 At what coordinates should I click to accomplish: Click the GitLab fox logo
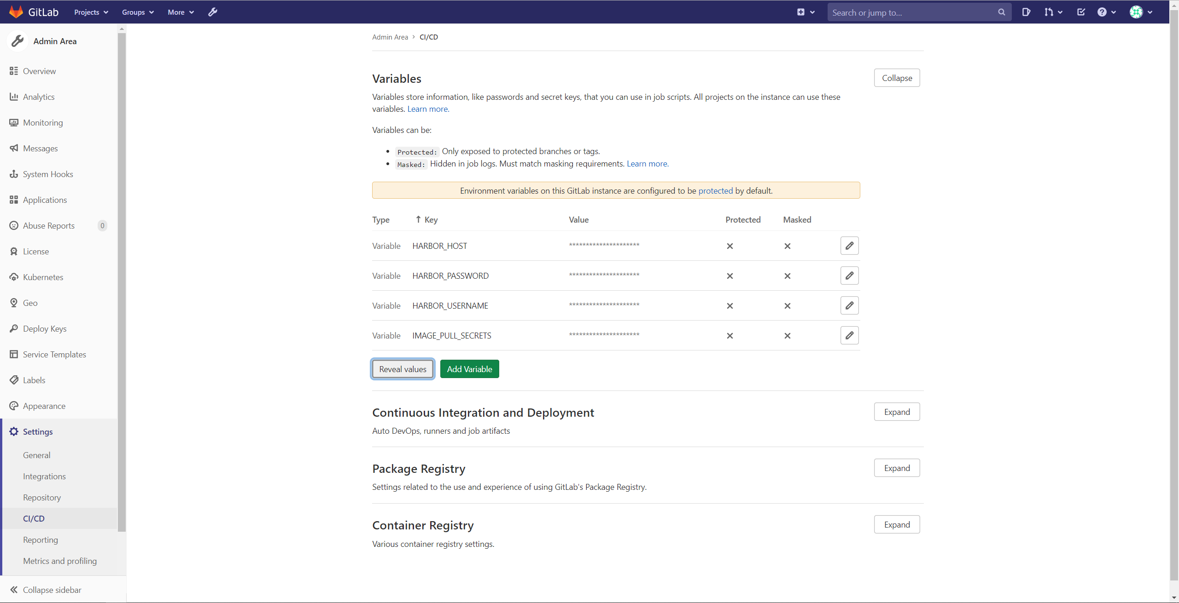click(16, 12)
